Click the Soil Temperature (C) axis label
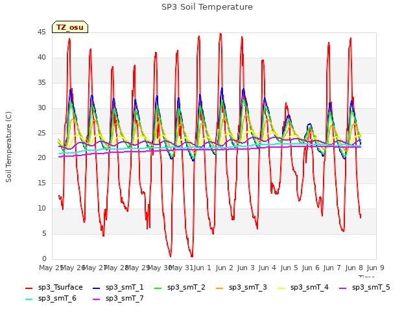This screenshot has width=415, height=311. (8, 147)
